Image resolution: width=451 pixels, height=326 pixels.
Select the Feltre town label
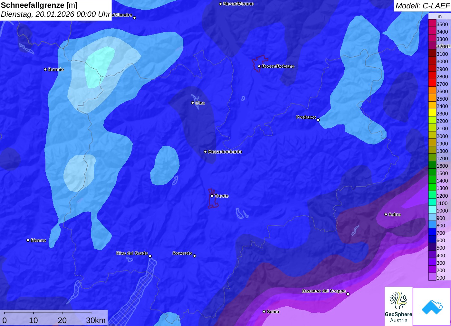pos(395,214)
